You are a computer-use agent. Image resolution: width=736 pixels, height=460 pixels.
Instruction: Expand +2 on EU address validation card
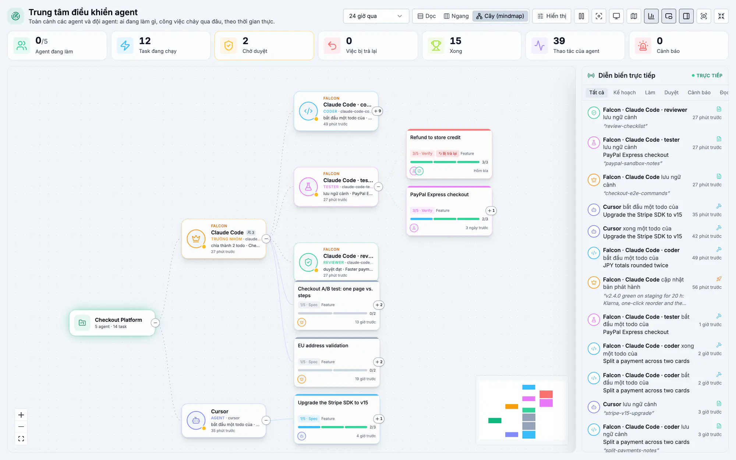[379, 362]
